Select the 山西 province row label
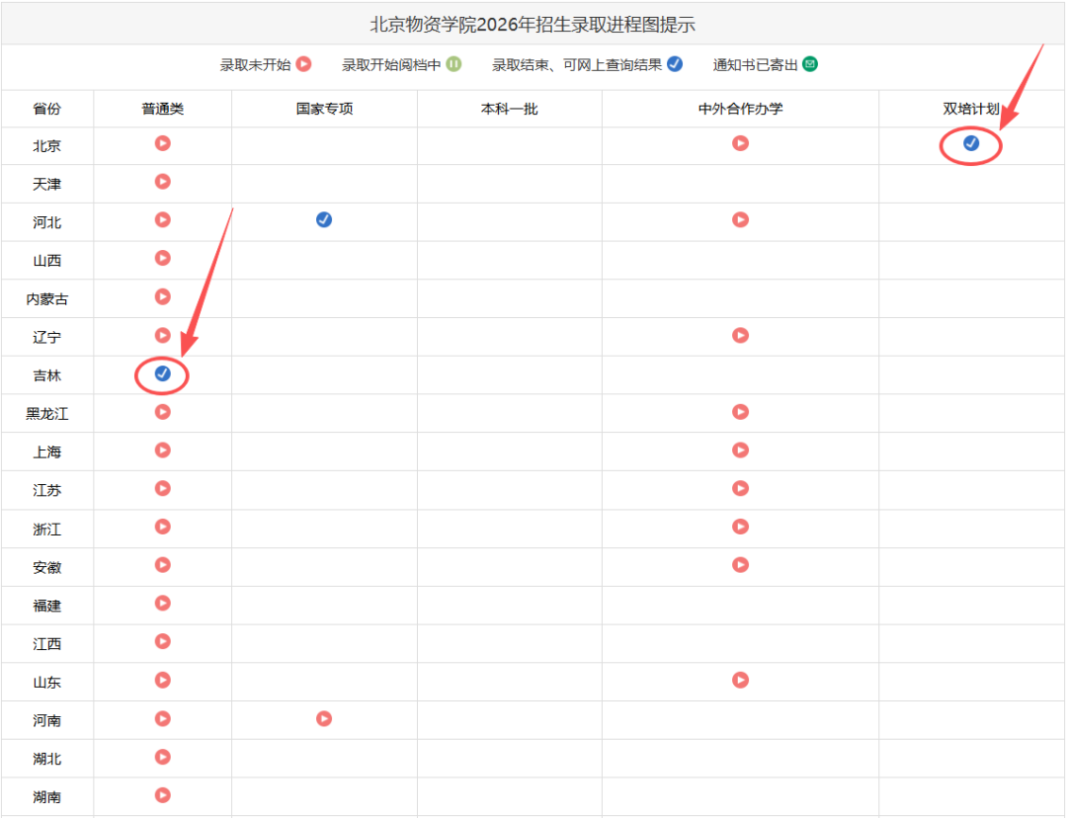This screenshot has height=818, width=1067. pyautogui.click(x=47, y=261)
